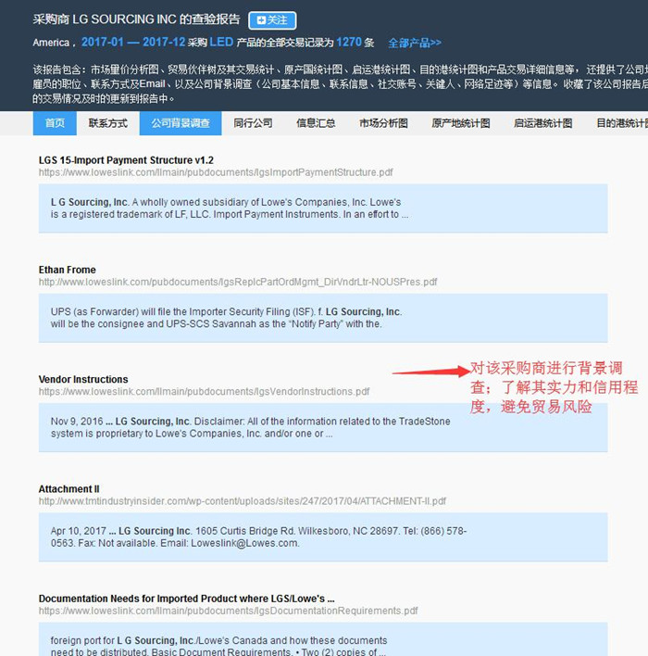Click the plus icon inside 关注 button
This screenshot has height=656, width=648.
tap(261, 20)
